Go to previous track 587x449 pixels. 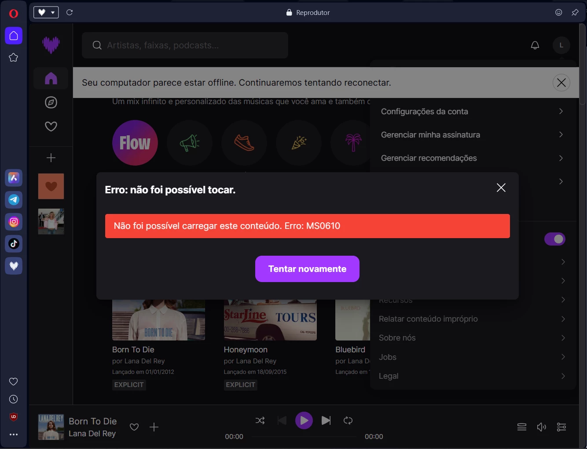pyautogui.click(x=282, y=420)
